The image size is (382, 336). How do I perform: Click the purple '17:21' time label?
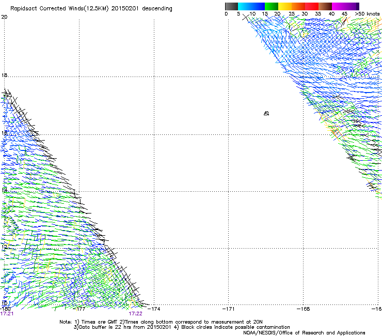(x=7, y=314)
